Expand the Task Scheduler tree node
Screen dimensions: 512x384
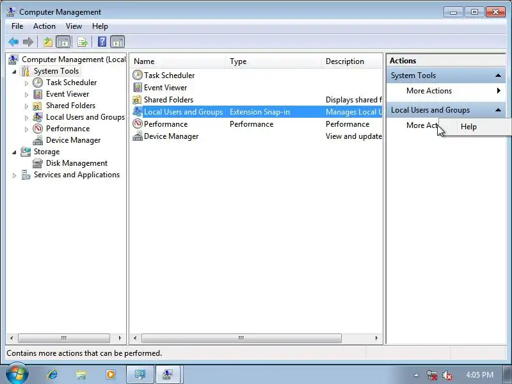(x=26, y=83)
